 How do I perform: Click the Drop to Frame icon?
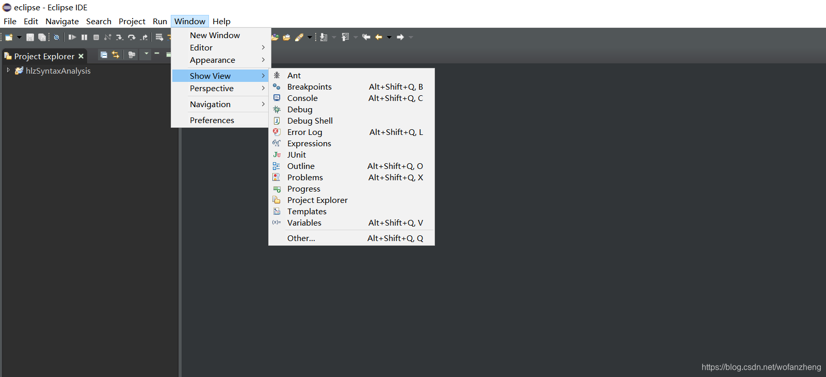159,37
